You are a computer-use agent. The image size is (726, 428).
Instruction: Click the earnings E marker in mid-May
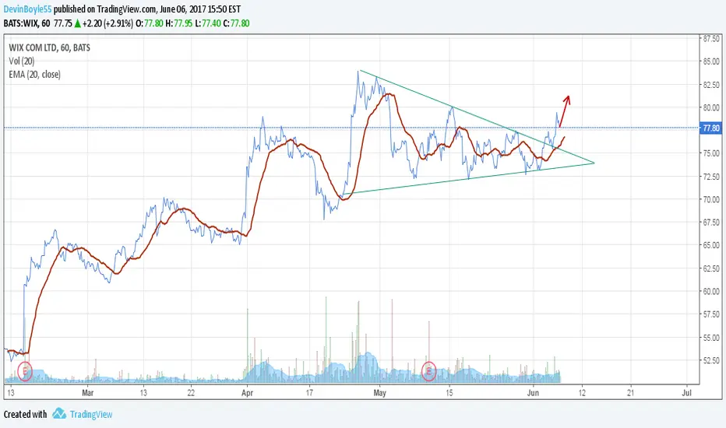click(x=428, y=371)
